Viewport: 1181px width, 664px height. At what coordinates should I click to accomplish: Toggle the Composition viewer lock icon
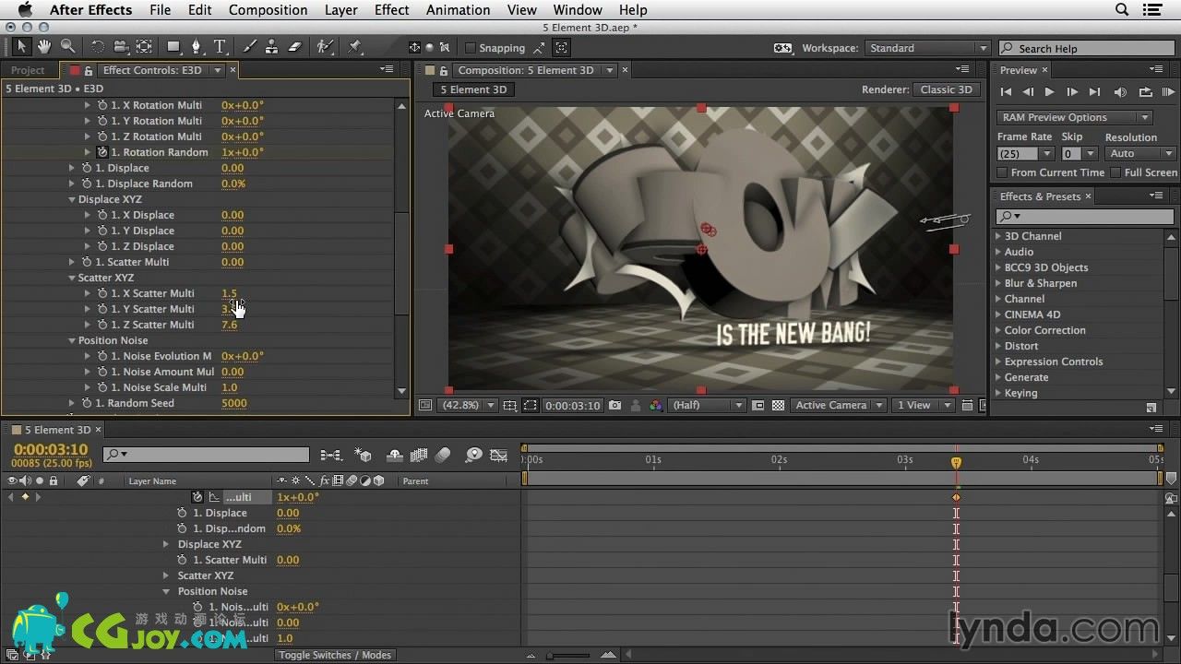point(444,70)
